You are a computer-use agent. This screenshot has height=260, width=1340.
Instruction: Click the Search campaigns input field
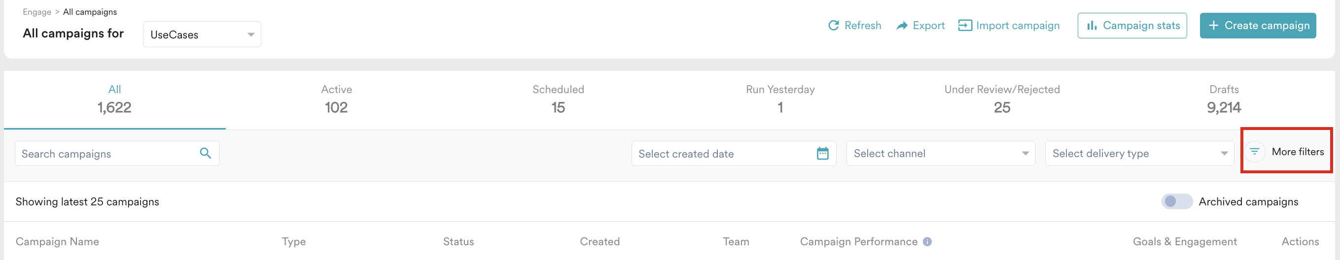[106, 154]
